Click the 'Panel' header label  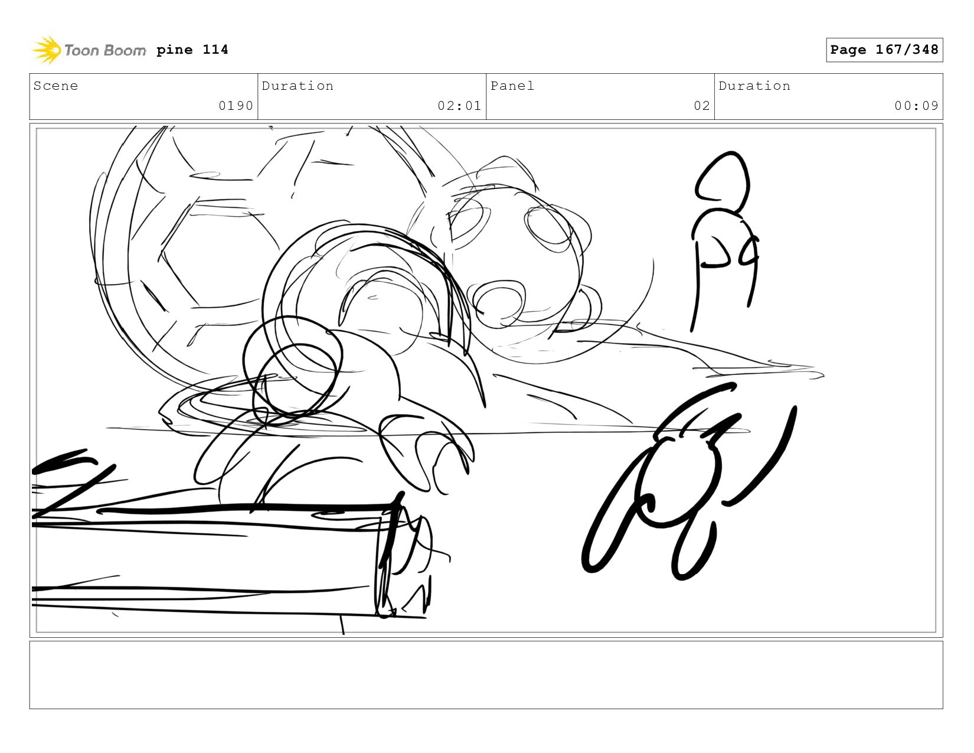click(512, 86)
